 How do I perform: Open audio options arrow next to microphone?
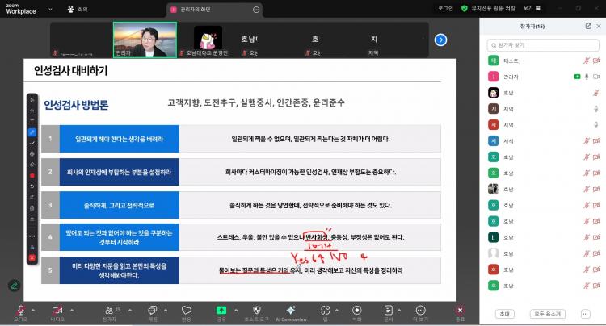33,310
